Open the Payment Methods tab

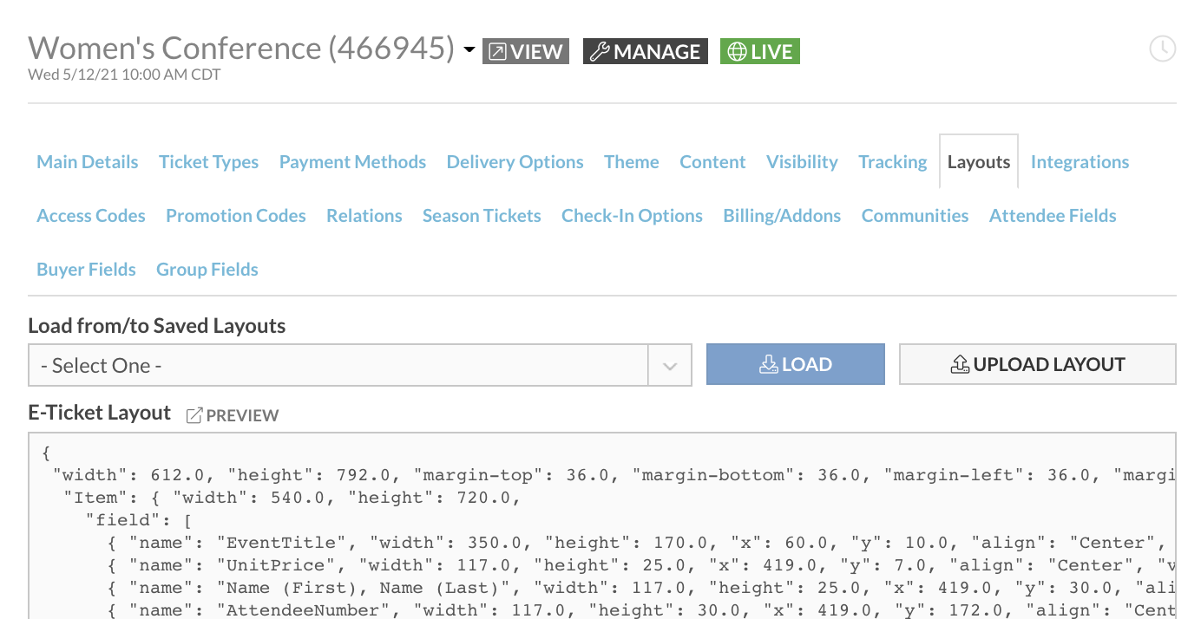click(x=352, y=162)
